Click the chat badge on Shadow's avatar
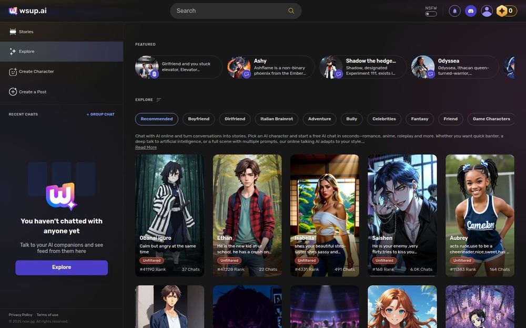 pyautogui.click(x=338, y=74)
